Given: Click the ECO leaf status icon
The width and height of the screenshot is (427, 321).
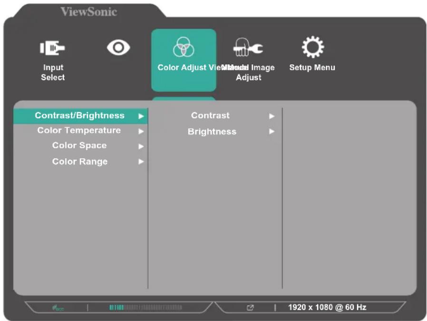Looking at the screenshot, I should pyautogui.click(x=58, y=308).
